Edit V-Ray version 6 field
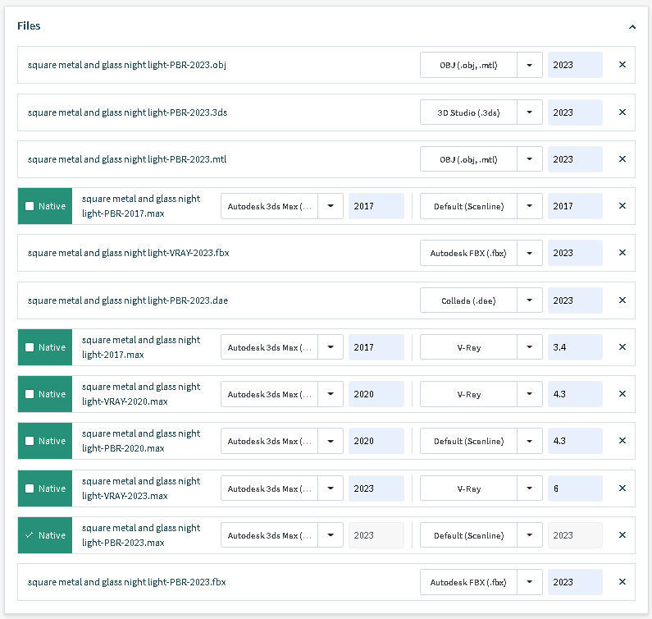The width and height of the screenshot is (652, 619). pos(575,488)
